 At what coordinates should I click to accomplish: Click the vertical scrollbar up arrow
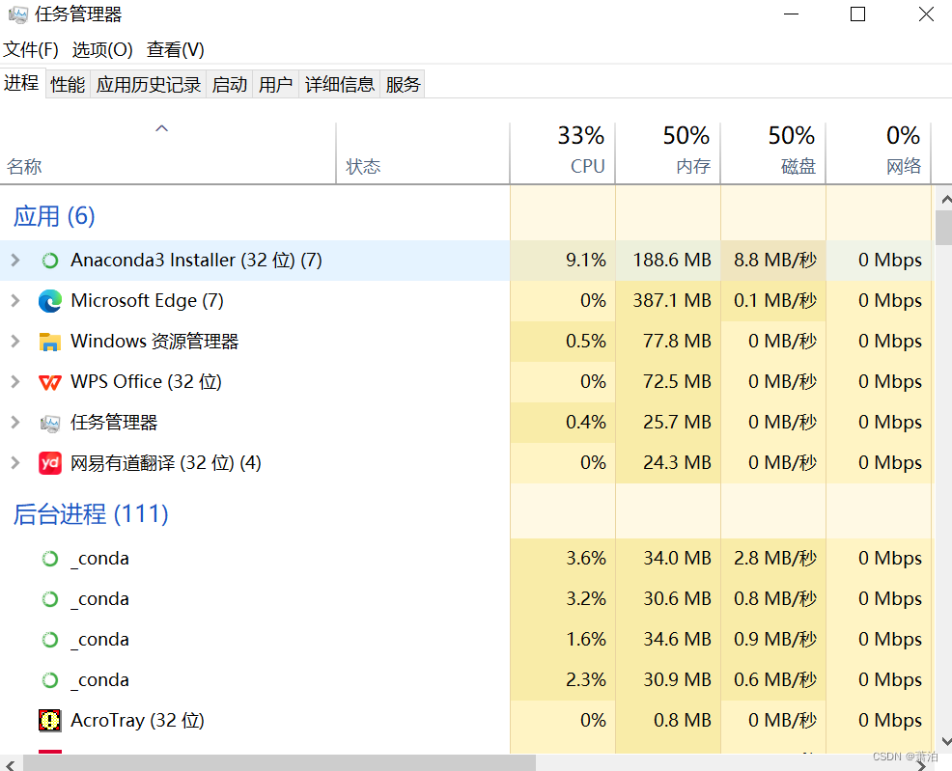point(945,199)
